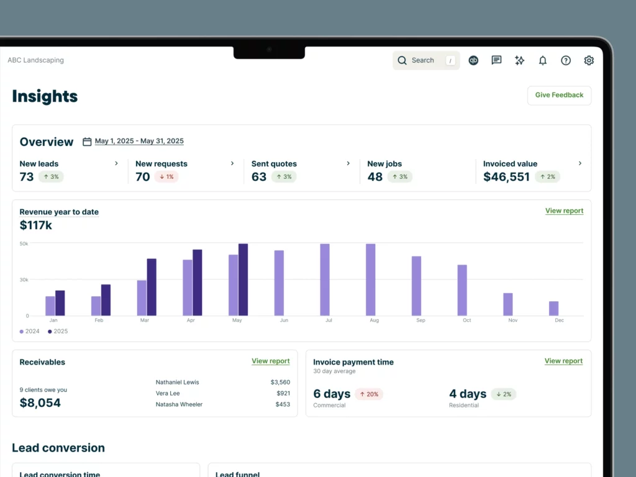
Task: Open the notifications bell
Action: coord(543,60)
